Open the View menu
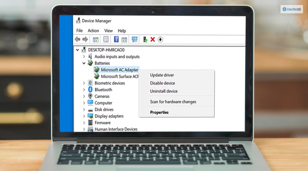This screenshot has width=308, height=171. point(108,31)
